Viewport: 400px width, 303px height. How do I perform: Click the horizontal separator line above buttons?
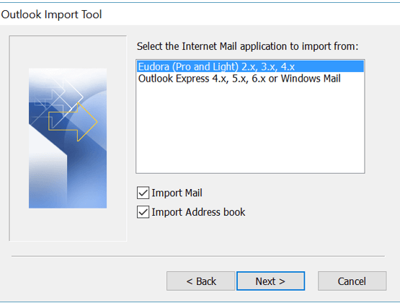(x=198, y=256)
